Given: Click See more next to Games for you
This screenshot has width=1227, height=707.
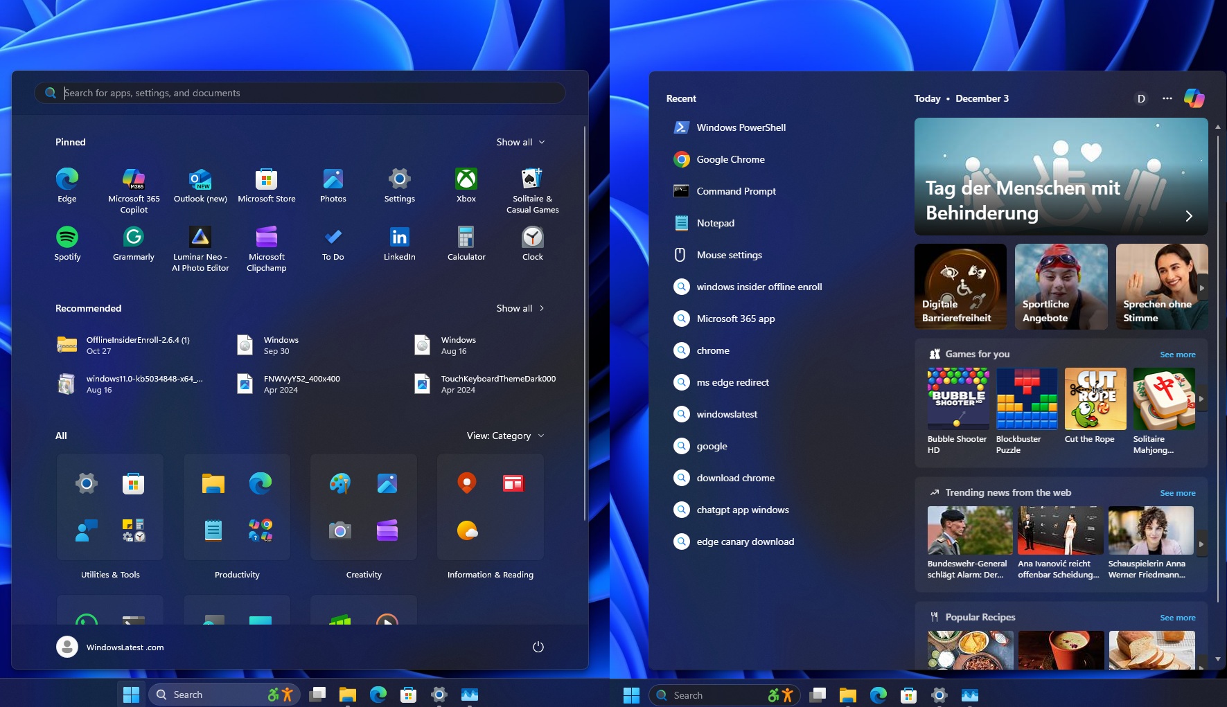Looking at the screenshot, I should pyautogui.click(x=1177, y=354).
